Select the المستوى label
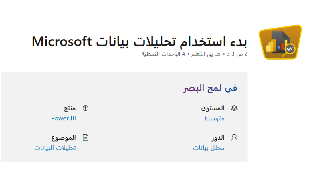This screenshot has width=309, height=172. [x=213, y=108]
